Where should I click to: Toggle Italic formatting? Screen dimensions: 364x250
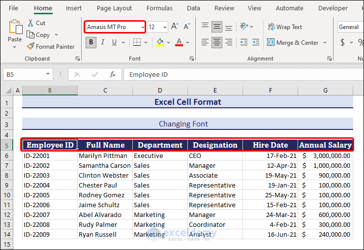(x=103, y=43)
